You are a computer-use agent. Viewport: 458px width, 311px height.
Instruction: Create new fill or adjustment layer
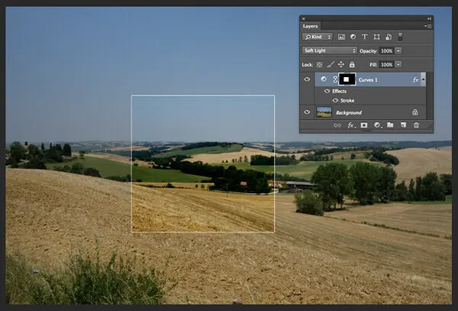pyautogui.click(x=377, y=125)
